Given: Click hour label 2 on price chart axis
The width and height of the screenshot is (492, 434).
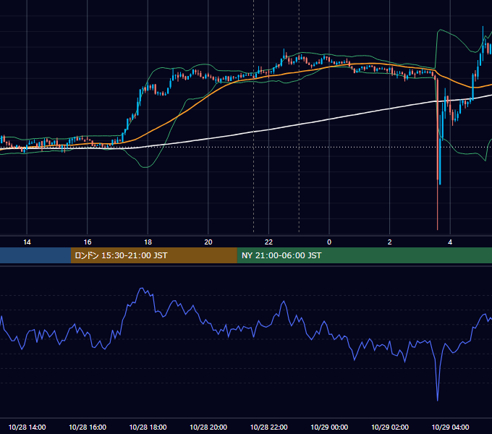Looking at the screenshot, I should (390, 242).
